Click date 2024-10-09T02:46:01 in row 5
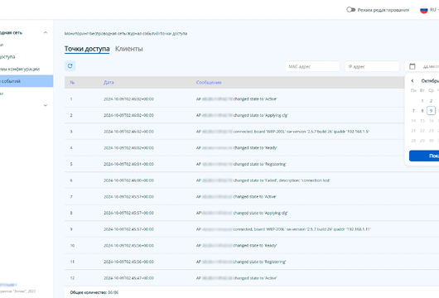 [128, 164]
